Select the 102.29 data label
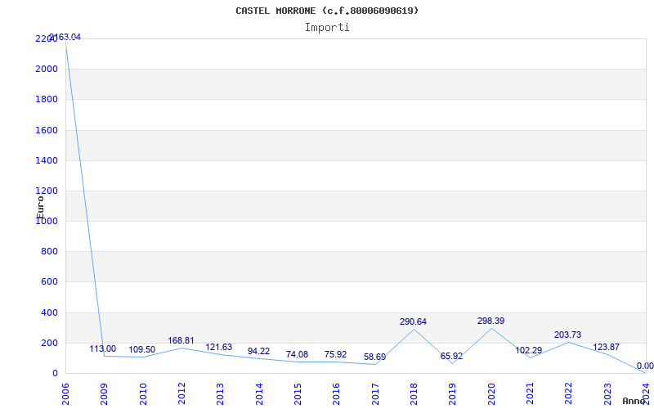This screenshot has width=654, height=409. 528,351
